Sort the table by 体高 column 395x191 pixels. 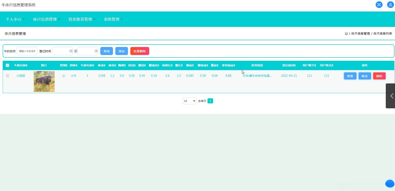click(112, 65)
